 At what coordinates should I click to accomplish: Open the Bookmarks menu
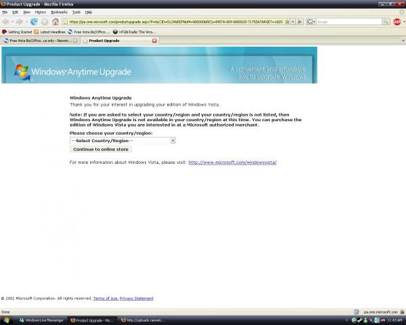coord(60,12)
